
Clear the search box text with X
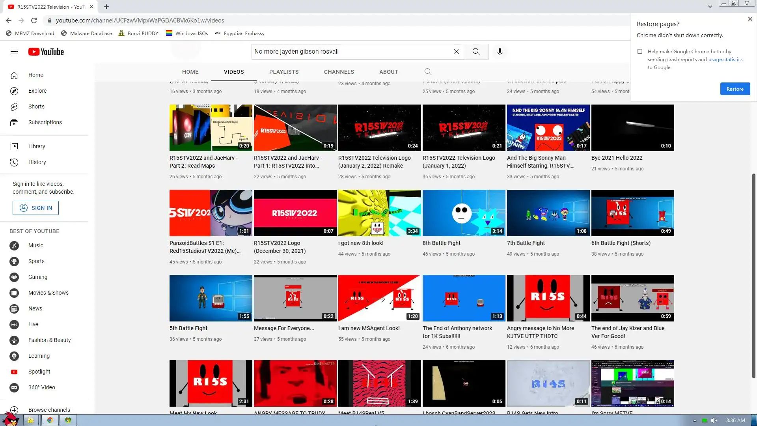coord(456,52)
